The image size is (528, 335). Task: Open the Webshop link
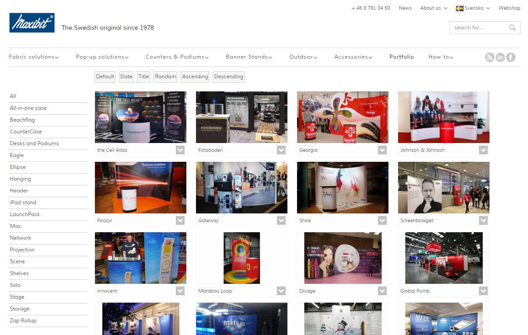(509, 8)
